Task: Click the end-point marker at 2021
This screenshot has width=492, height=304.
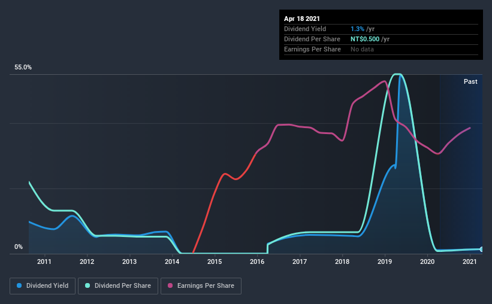Action: (481, 250)
